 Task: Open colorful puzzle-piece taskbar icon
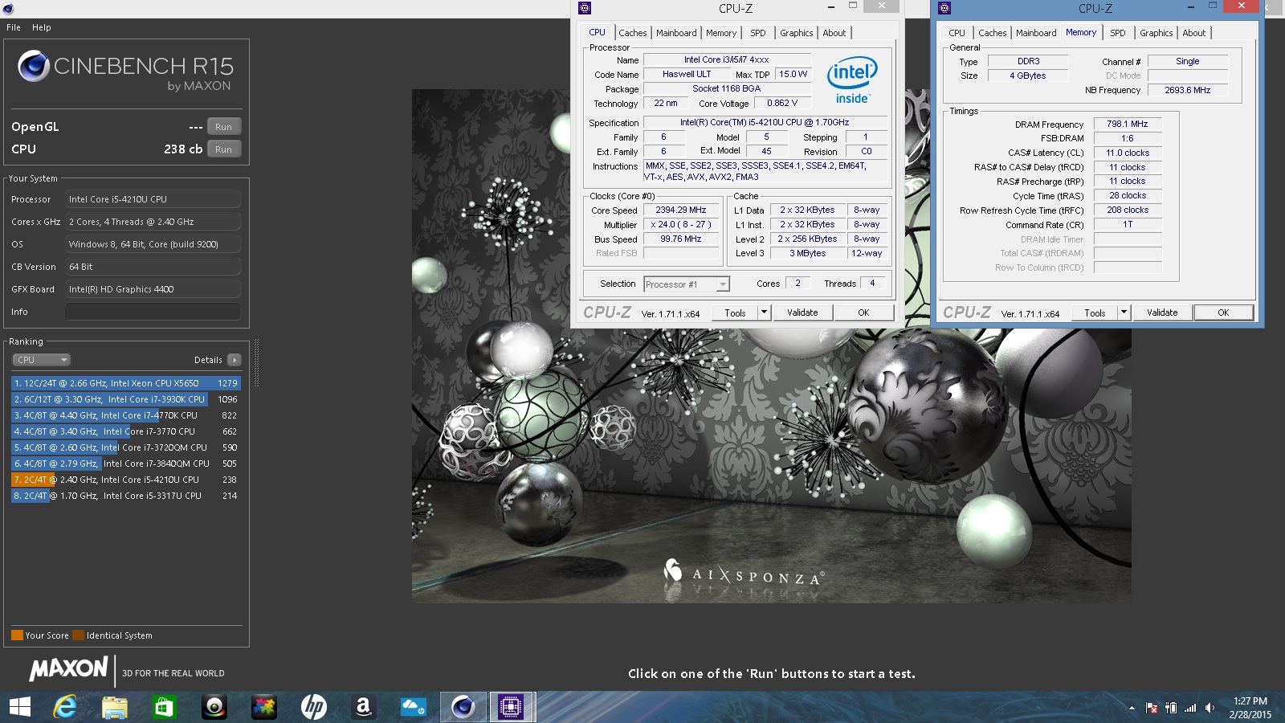point(264,707)
